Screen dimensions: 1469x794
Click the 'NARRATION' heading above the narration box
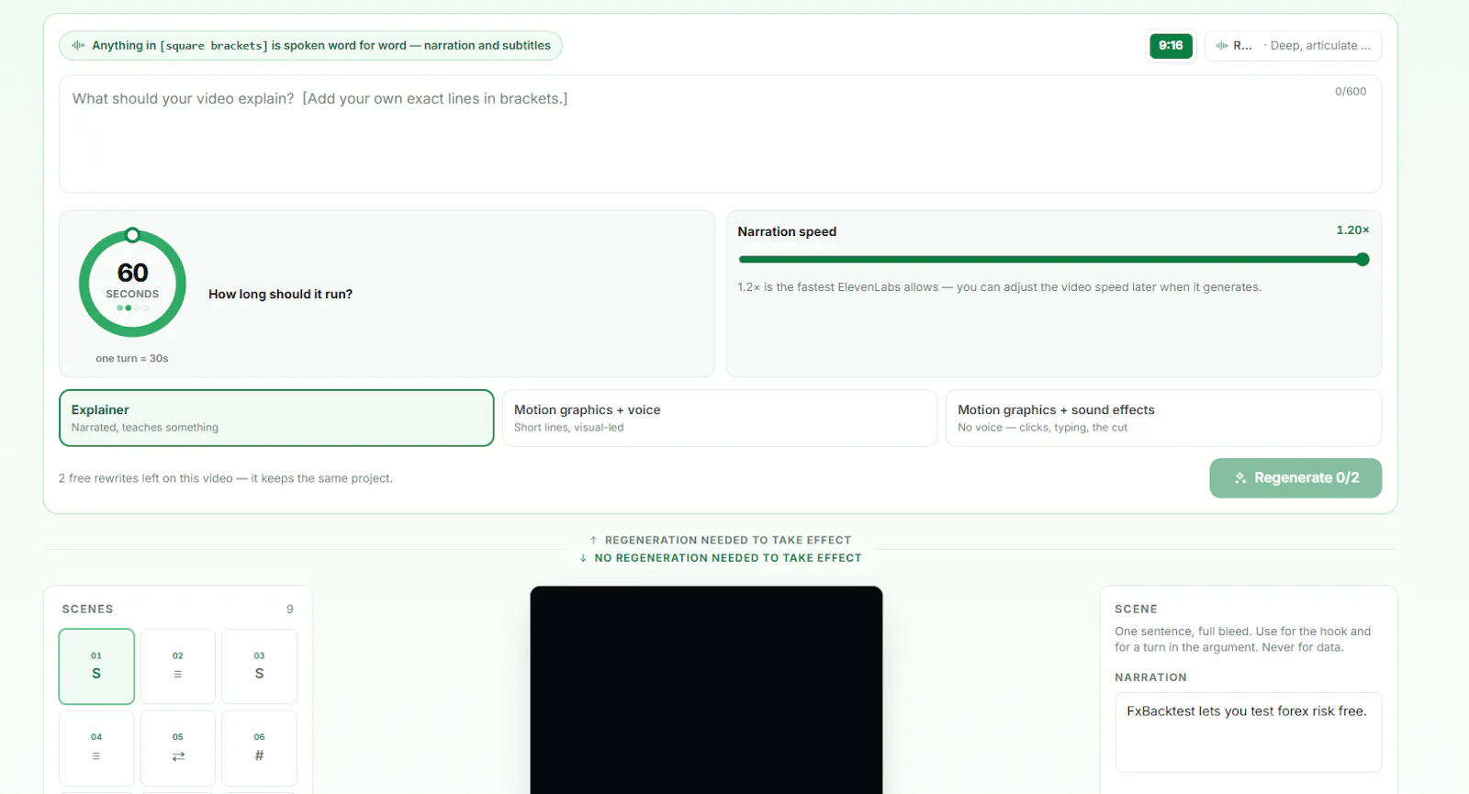(1150, 677)
